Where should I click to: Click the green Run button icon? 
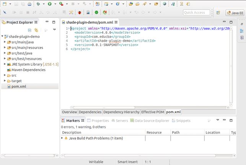point(50,4)
